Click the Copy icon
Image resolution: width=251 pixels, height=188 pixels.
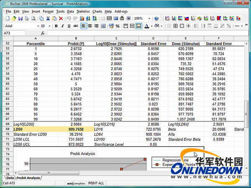tap(41, 18)
